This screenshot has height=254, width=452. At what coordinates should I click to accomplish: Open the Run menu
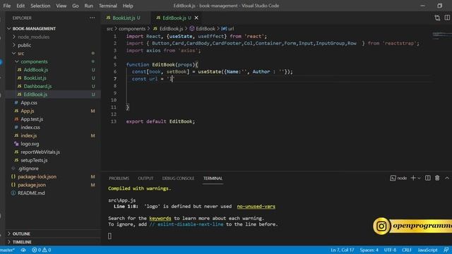coord(89,6)
